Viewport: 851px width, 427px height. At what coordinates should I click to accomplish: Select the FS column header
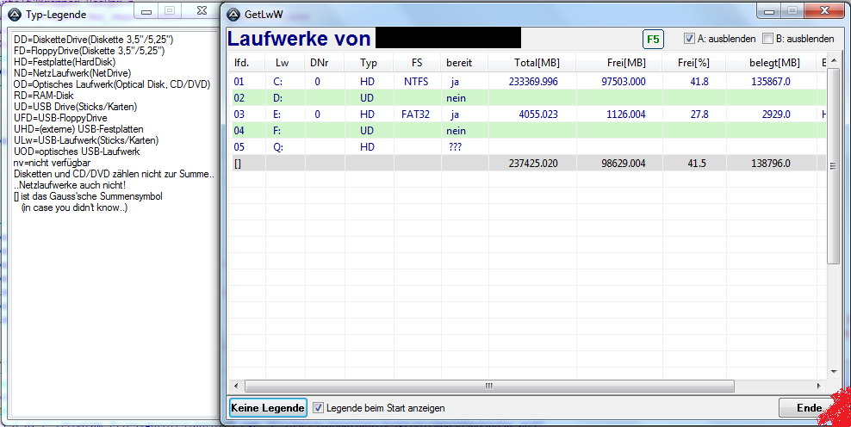418,63
